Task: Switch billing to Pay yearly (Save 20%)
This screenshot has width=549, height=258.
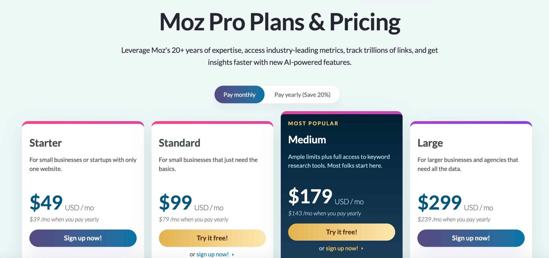Action: 302,94
